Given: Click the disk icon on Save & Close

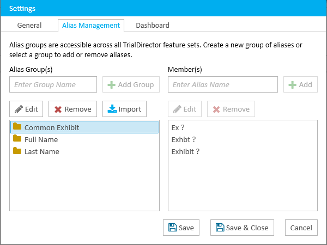Looking at the screenshot, I should point(220,228).
